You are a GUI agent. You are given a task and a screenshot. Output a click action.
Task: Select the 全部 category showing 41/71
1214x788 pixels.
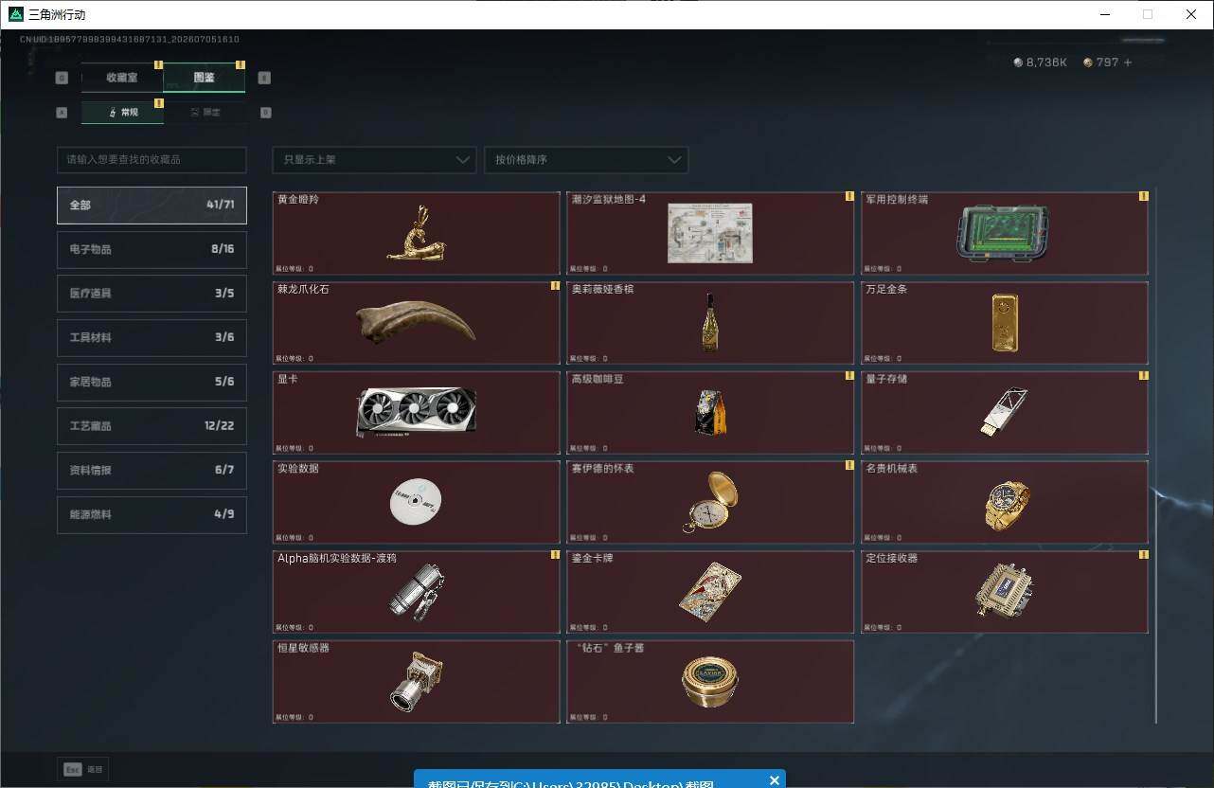pyautogui.click(x=152, y=205)
